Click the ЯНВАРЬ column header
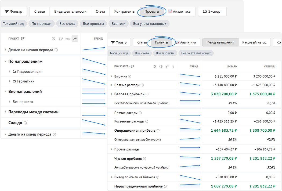The image size is (282, 191). coord(232,67)
